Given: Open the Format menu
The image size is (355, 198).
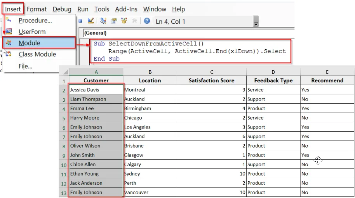Looking at the screenshot, I should 37,9.
